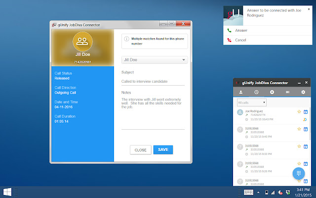Click the JobDiva icon on Joe Rodriguez's row

tap(305, 119)
